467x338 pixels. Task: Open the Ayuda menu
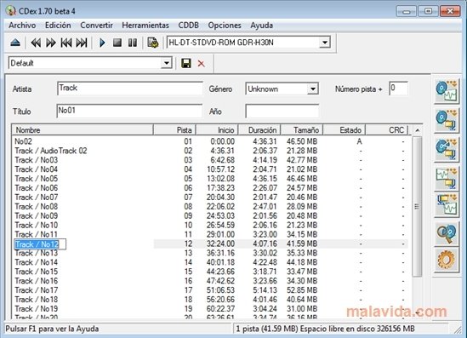click(261, 26)
